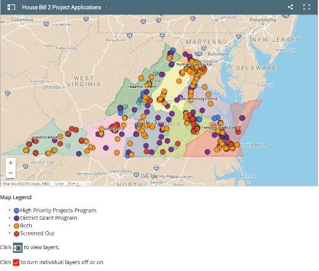Click the star next to map title
Image resolution: width=319 pixels, height=271 pixels.
tap(106, 7)
